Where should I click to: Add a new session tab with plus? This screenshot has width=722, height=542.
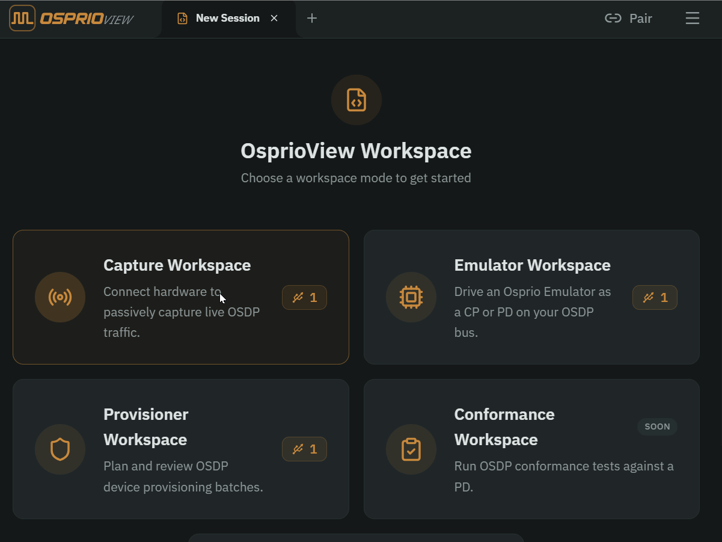click(311, 18)
